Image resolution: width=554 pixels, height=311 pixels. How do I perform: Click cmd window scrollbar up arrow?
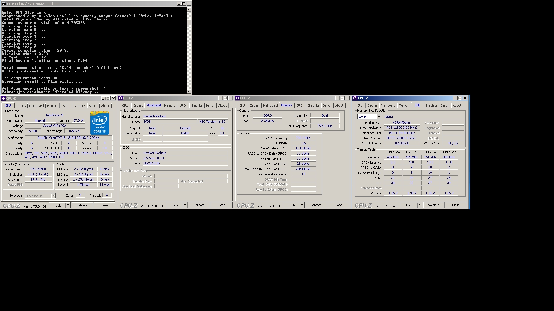tap(189, 10)
